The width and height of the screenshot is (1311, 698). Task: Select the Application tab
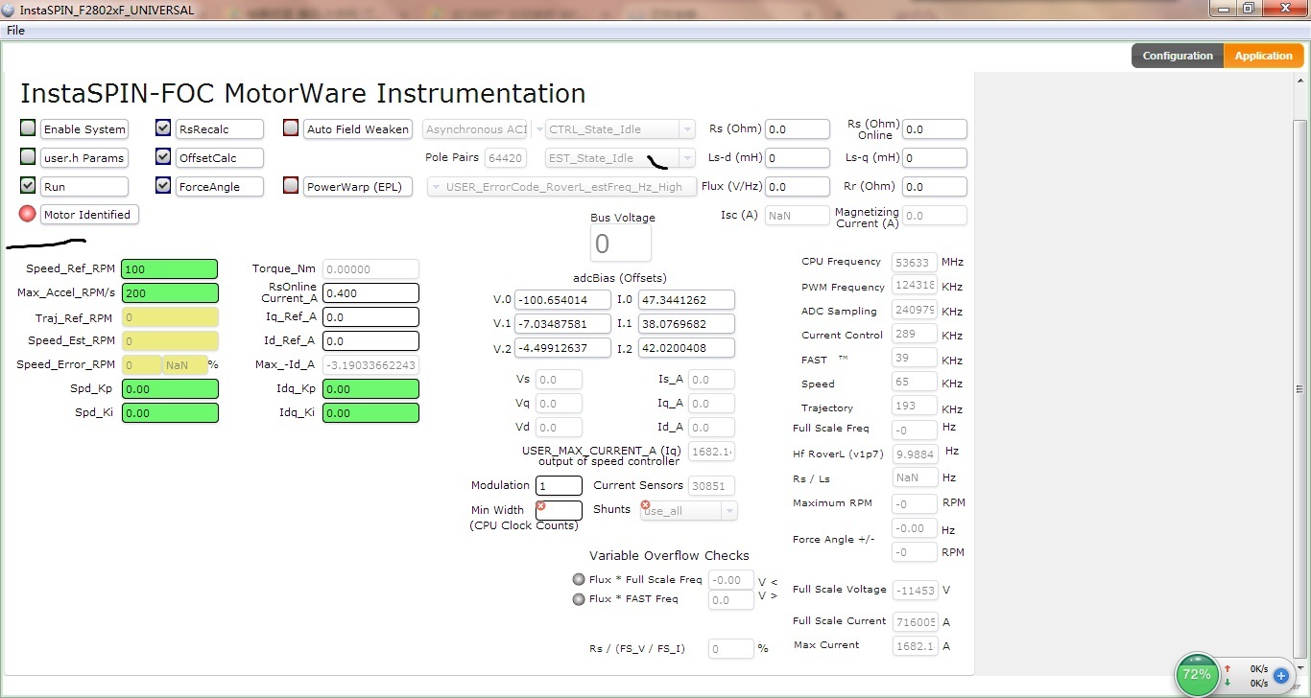(1263, 56)
